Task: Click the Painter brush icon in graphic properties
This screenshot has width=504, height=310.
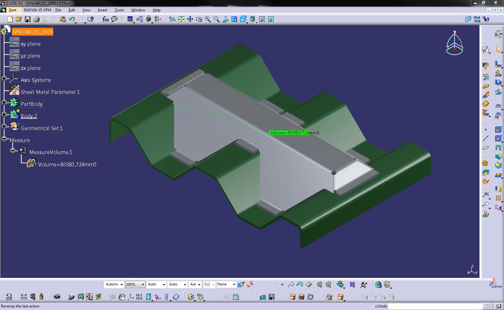Action: coord(241,284)
